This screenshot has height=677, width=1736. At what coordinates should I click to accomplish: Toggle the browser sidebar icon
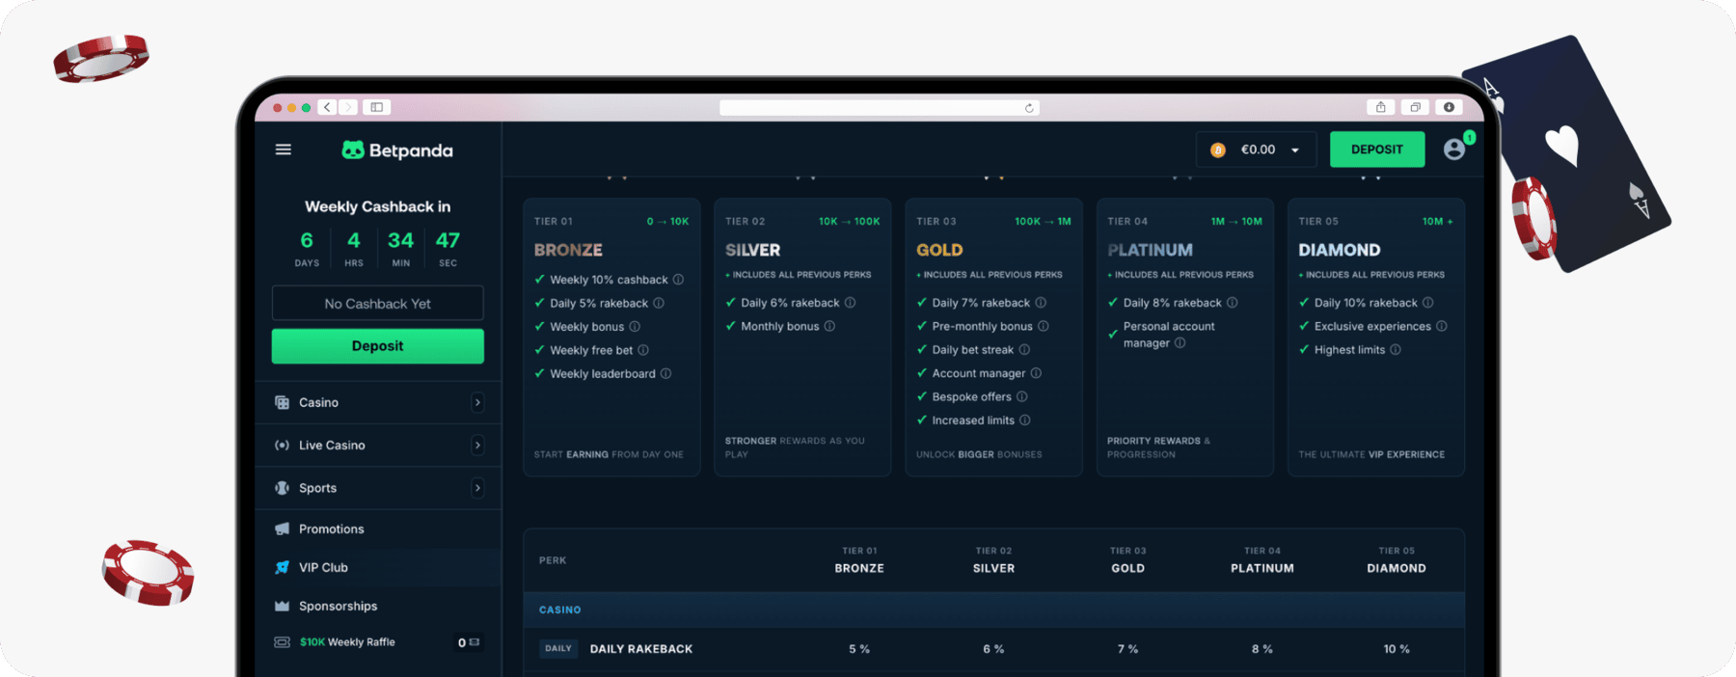point(377,107)
